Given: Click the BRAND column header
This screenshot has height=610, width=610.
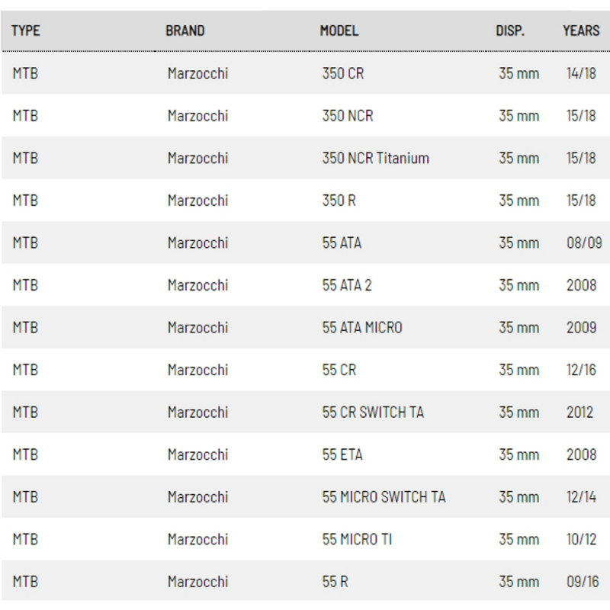Looking at the screenshot, I should [185, 31].
